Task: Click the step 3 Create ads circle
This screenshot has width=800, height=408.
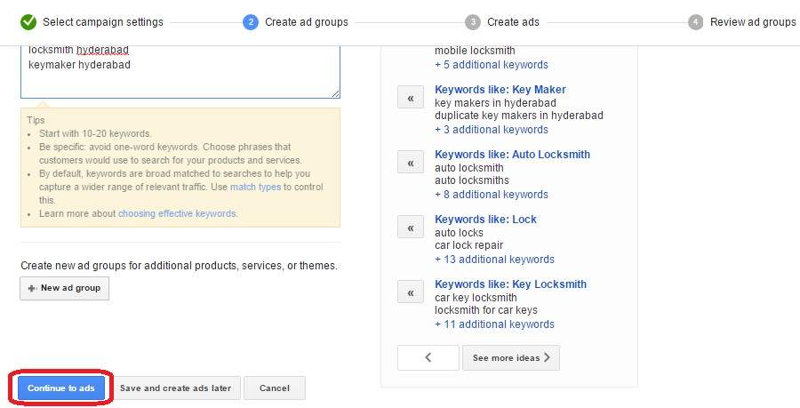Action: 473,21
